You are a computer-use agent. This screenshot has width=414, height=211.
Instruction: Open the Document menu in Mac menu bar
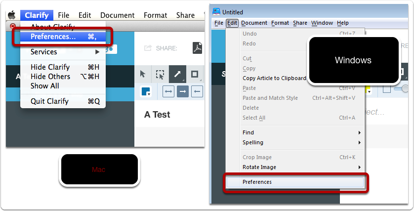(118, 15)
